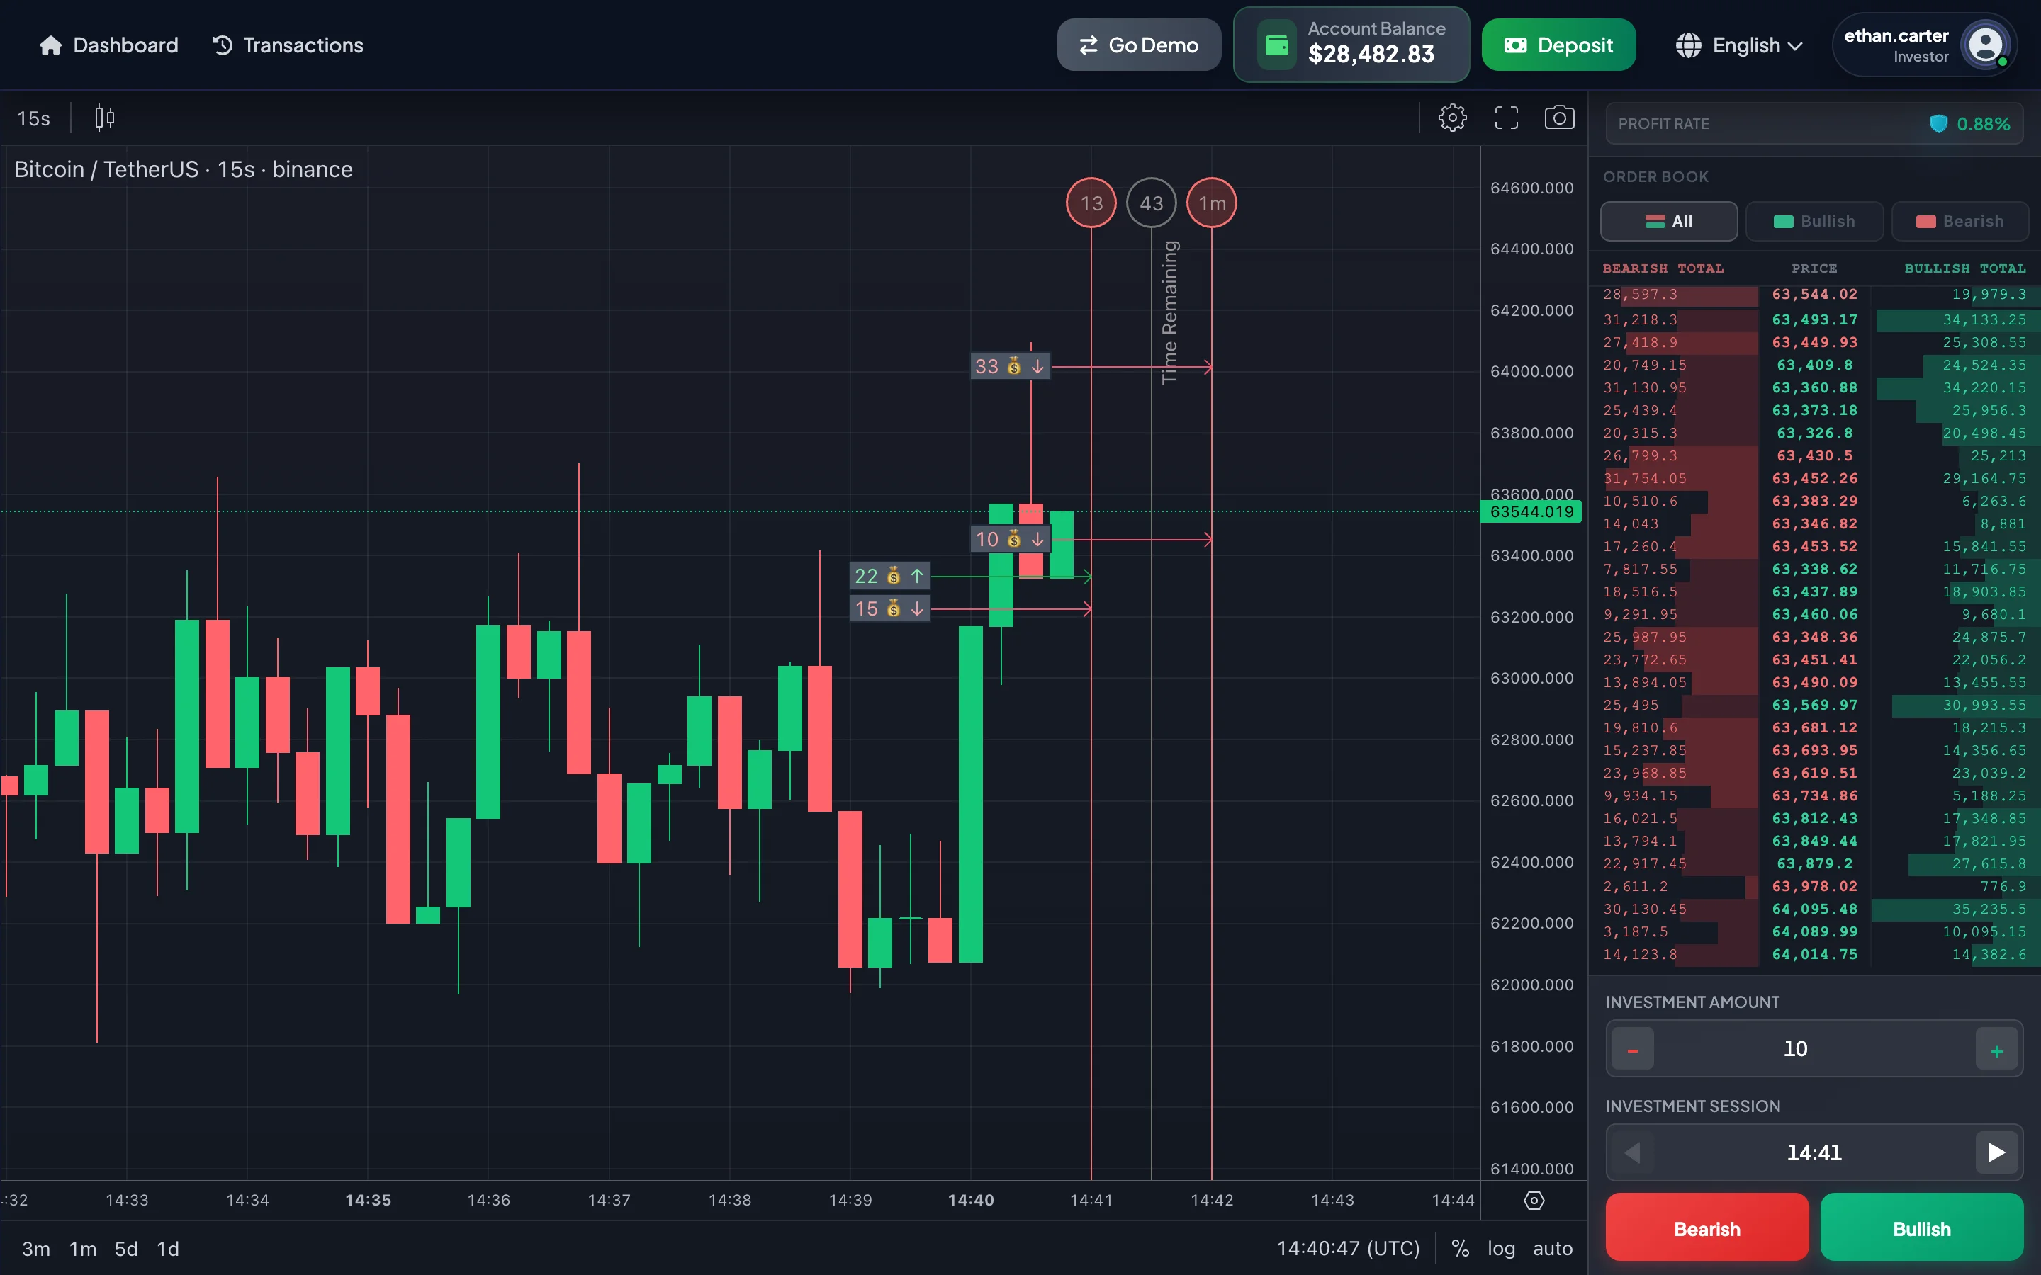Go to next investment session arrow

pyautogui.click(x=1996, y=1152)
